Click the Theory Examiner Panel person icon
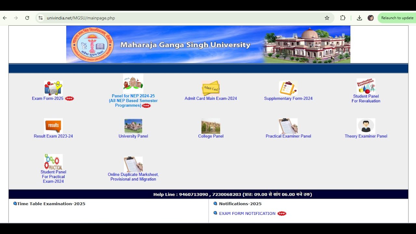416x234 pixels. pos(366,126)
